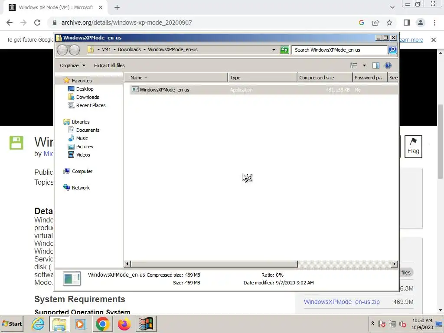The image size is (444, 333).
Task: Click the Action Center flag tray icon
Action: pos(382,323)
